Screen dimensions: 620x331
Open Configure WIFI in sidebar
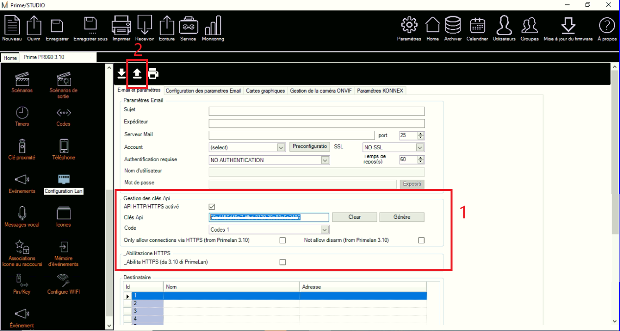(x=63, y=284)
